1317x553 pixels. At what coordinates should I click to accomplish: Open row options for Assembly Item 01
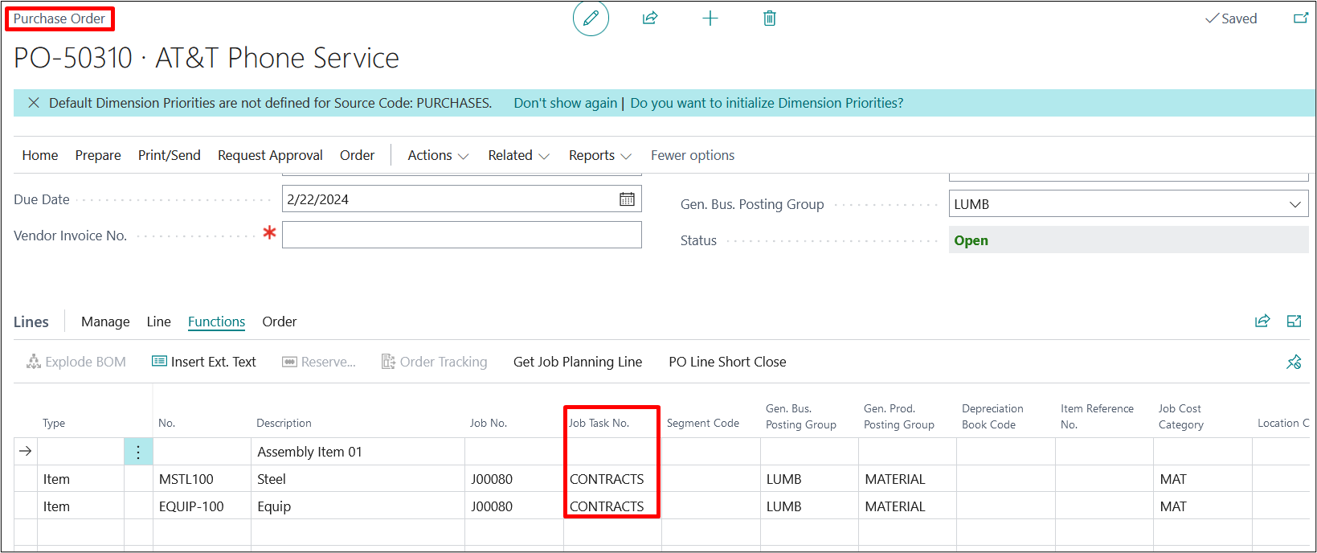click(x=138, y=452)
